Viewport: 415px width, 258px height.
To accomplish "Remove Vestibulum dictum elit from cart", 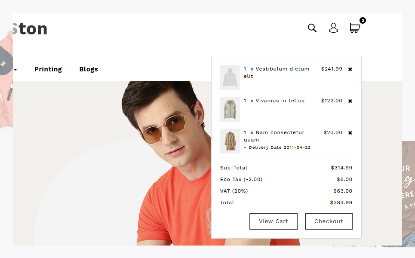I will (350, 69).
